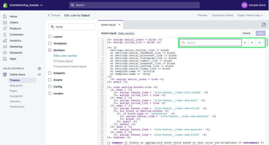Screen dimensions: 269x145
Task: Click the search magnifier icon in editor search
Action: tap(183, 43)
